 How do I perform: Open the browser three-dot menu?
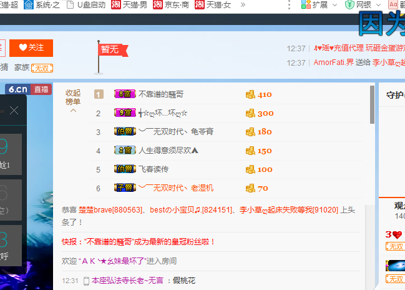[289, 4]
